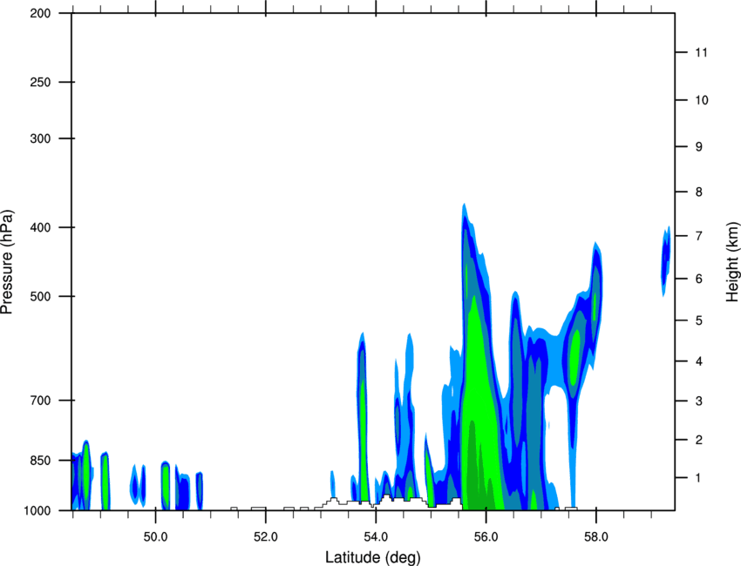The height and width of the screenshot is (566, 741).
Task: Click the isolated blue patch near 7 km height
Action: [665, 261]
